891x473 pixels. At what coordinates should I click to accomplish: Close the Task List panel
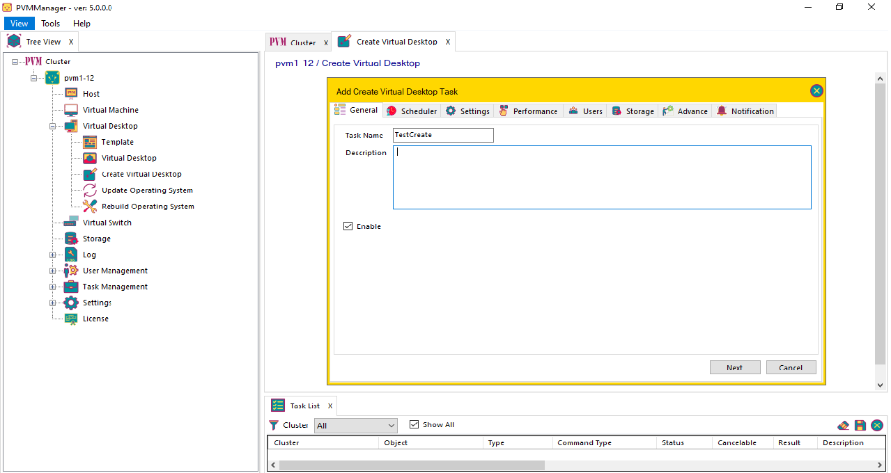pyautogui.click(x=330, y=406)
